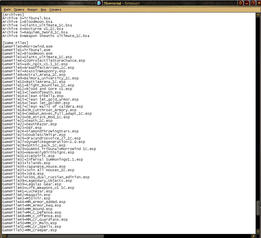The width and height of the screenshot is (261, 238).
Task: Open the Формат menu
Action: point(32,10)
